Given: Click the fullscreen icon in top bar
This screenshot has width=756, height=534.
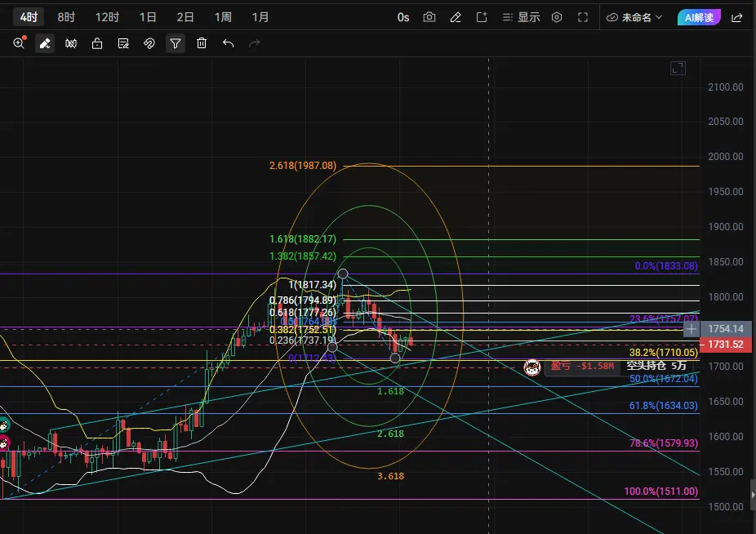Looking at the screenshot, I should (x=582, y=17).
